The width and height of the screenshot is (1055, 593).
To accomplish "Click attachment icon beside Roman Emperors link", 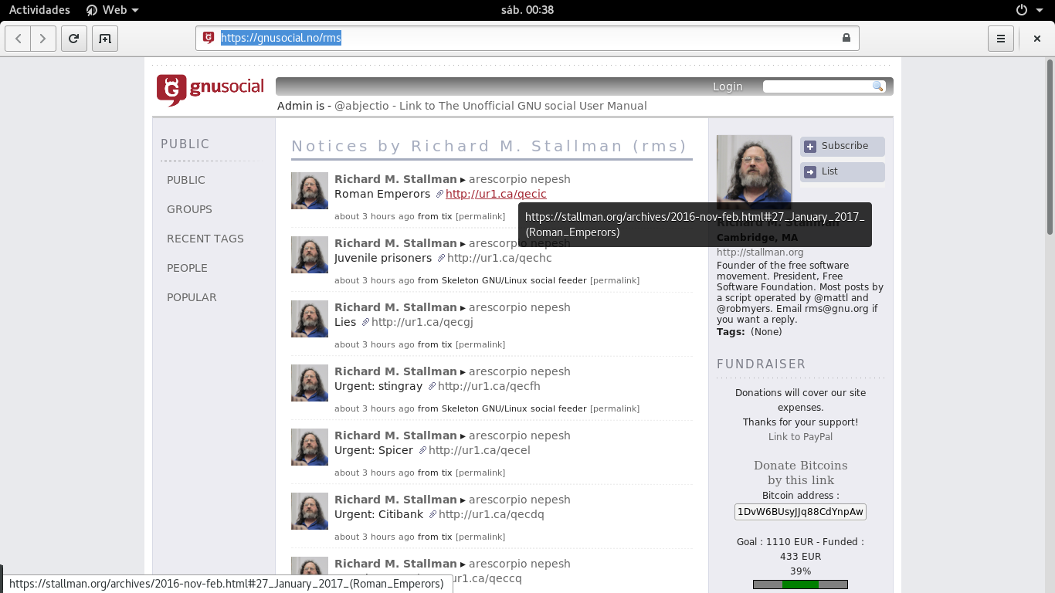I will [x=439, y=194].
